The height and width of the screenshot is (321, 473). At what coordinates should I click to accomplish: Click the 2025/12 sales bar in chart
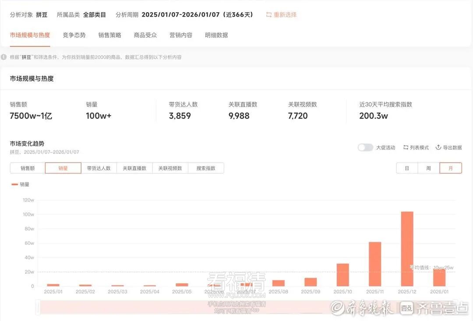407,248
